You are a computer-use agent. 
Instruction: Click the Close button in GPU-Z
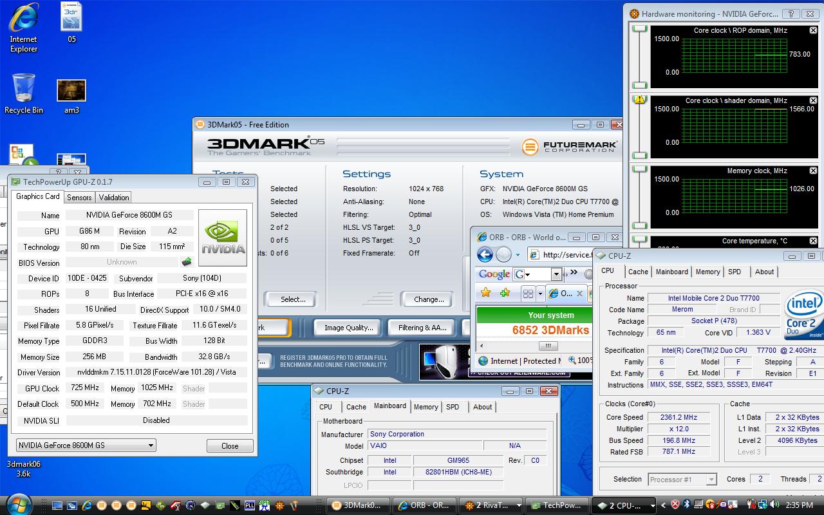coord(230,445)
